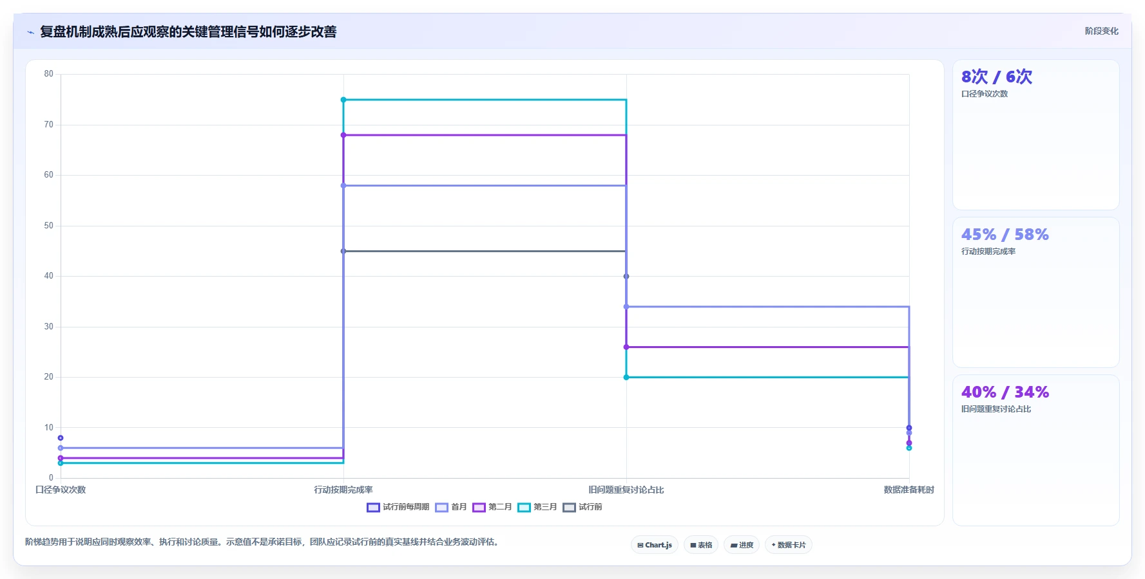This screenshot has width=1145, height=579.
Task: Click the y-axis label 50
Action: coord(49,226)
